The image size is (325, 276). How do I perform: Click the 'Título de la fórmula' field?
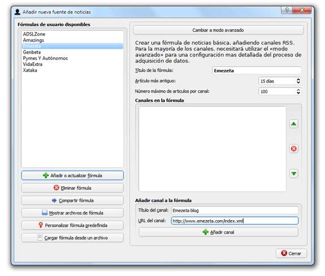[257, 71]
